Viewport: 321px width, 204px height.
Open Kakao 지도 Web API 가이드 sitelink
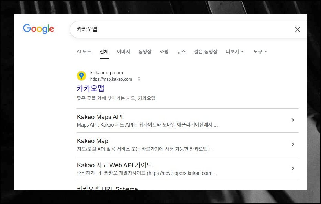point(114,165)
